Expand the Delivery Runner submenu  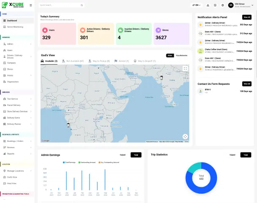31,124
